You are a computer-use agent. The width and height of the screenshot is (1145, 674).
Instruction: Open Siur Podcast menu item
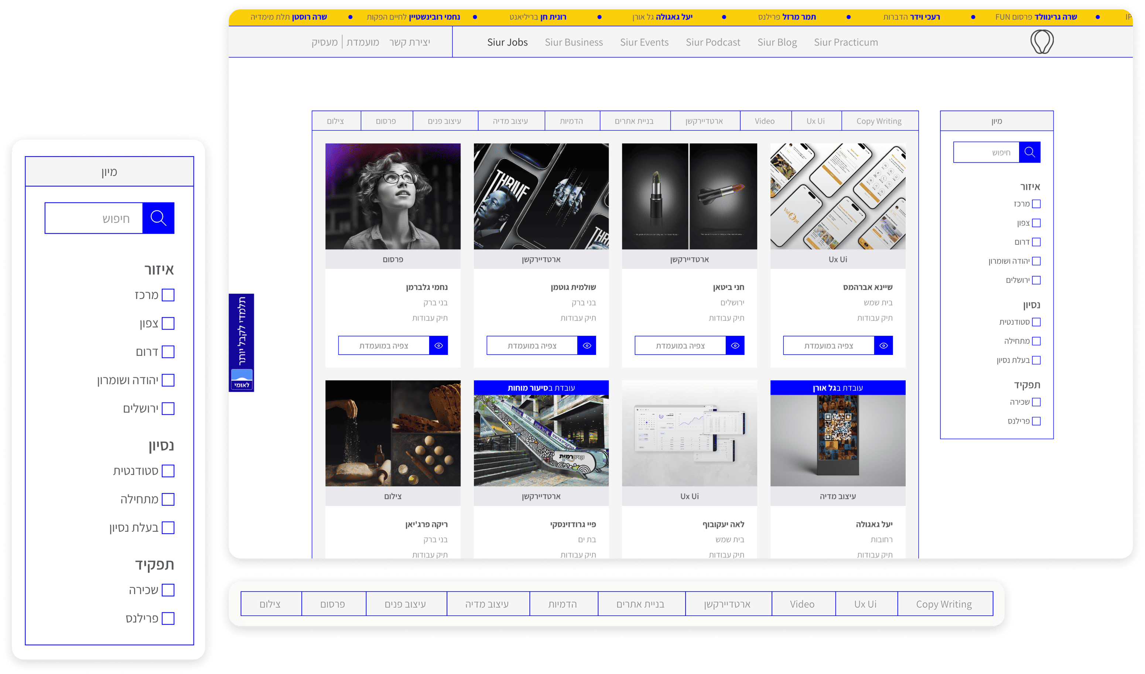(712, 42)
